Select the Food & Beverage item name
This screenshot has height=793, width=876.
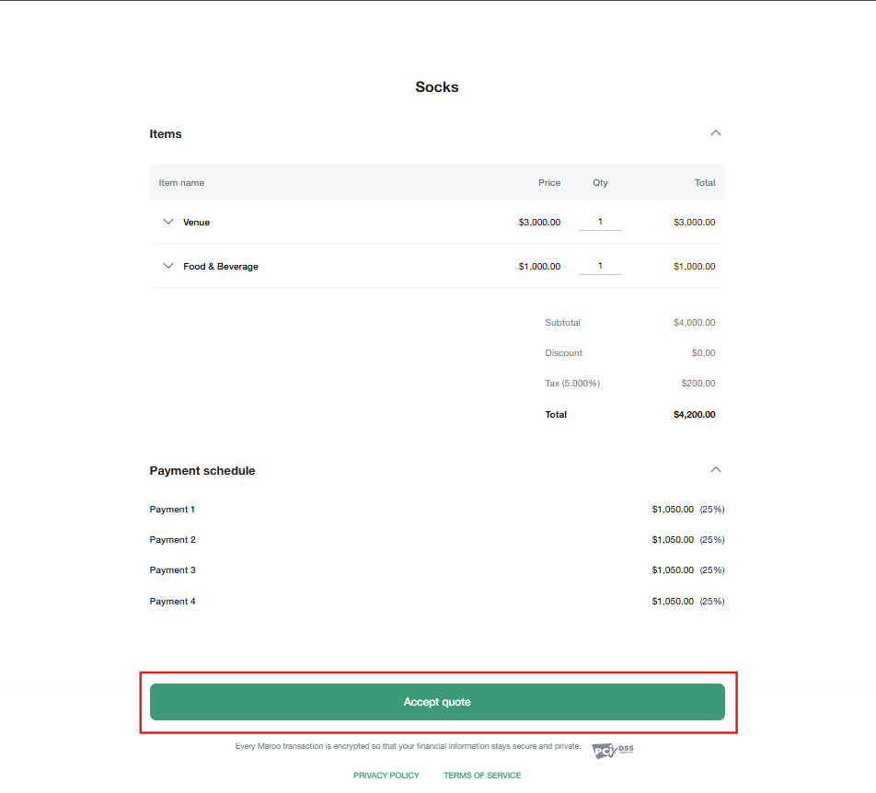[x=221, y=267]
